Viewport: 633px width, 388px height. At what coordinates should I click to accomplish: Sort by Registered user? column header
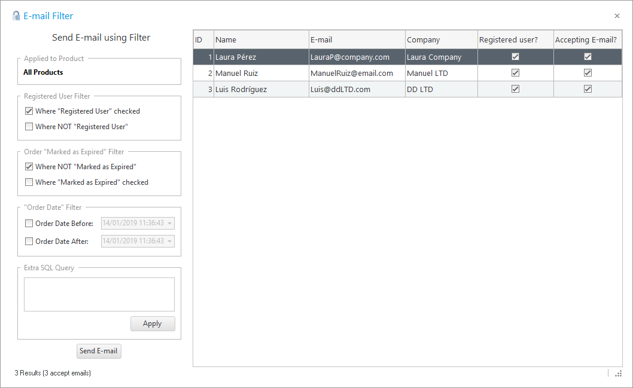(516, 39)
